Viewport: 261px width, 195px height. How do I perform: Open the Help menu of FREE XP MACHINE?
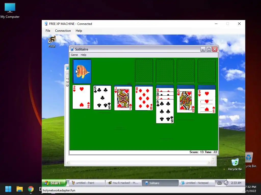click(x=79, y=31)
